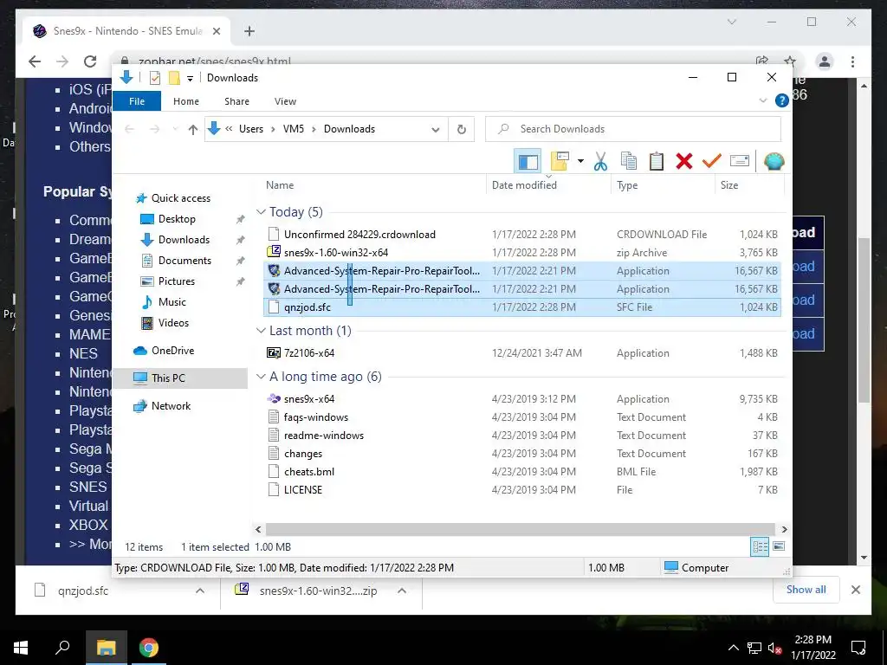Click the Users breadcrumb in address bar
This screenshot has width=887, height=665.
pyautogui.click(x=251, y=129)
